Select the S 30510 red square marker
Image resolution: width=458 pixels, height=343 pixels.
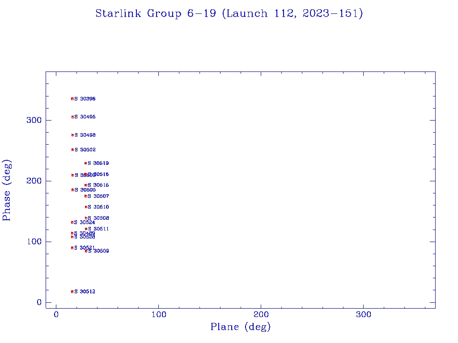pyautogui.click(x=86, y=207)
